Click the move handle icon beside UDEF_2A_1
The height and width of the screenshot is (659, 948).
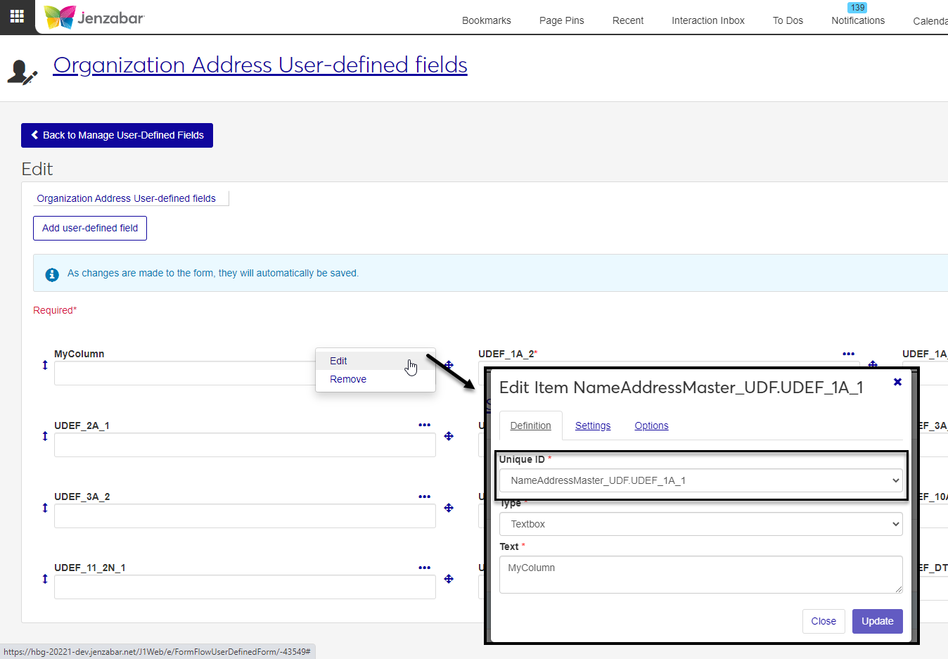(x=449, y=437)
